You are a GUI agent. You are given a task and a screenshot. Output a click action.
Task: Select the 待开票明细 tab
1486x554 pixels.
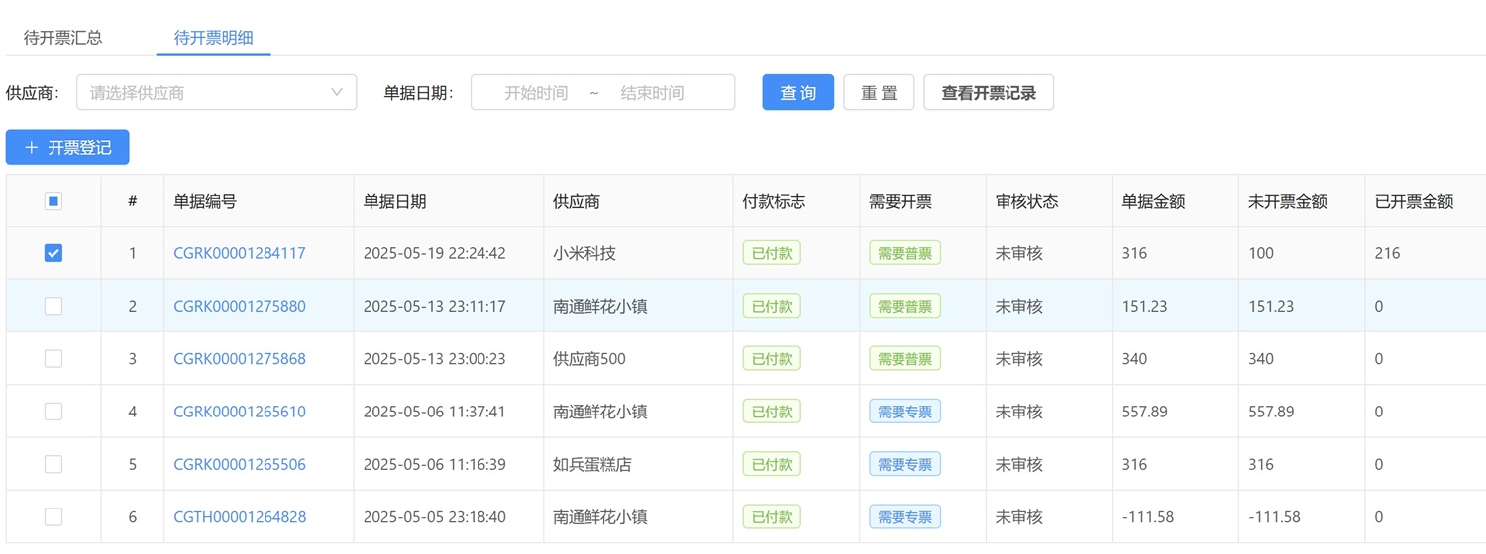pos(213,38)
